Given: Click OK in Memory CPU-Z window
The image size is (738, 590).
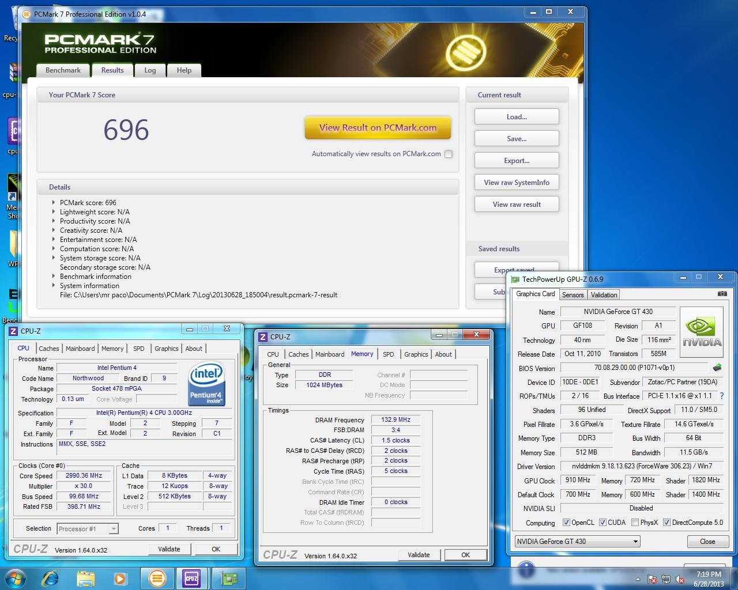Looking at the screenshot, I should (x=465, y=555).
